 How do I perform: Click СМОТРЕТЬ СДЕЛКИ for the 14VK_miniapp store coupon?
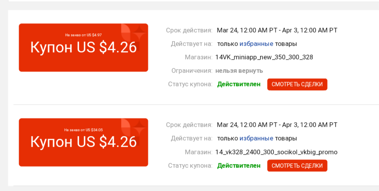point(297,85)
